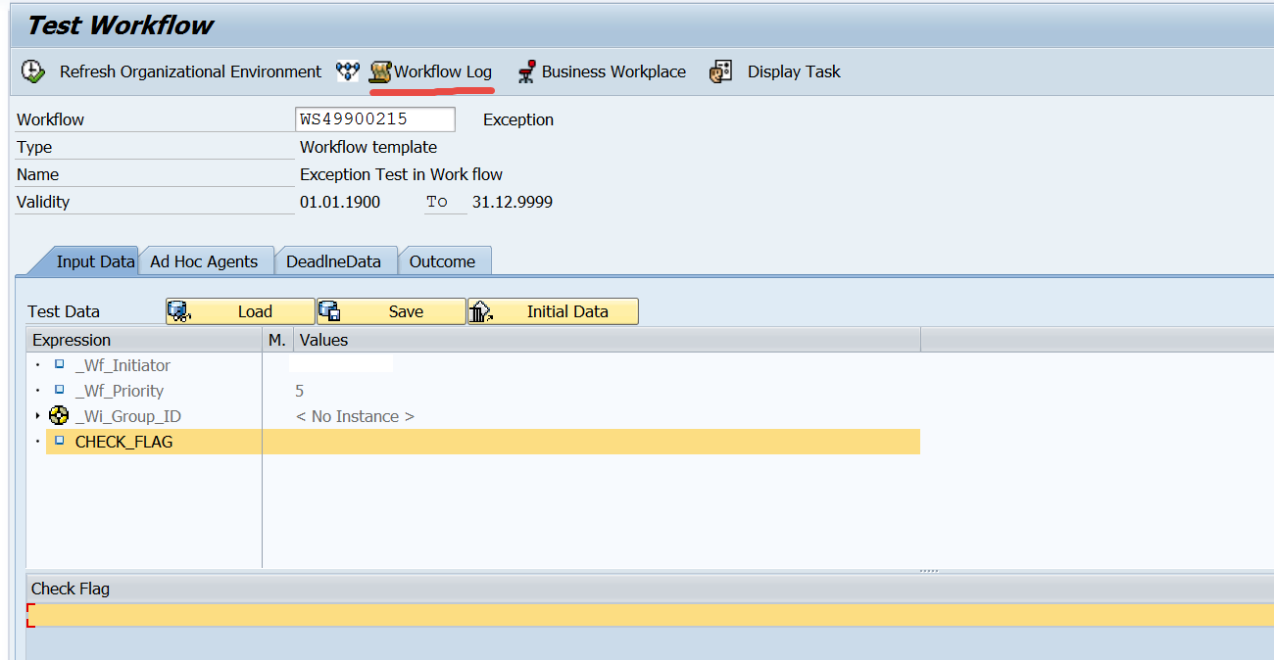Click the Expression column header

click(144, 340)
